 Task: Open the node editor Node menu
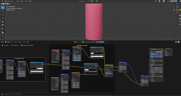[28, 42]
